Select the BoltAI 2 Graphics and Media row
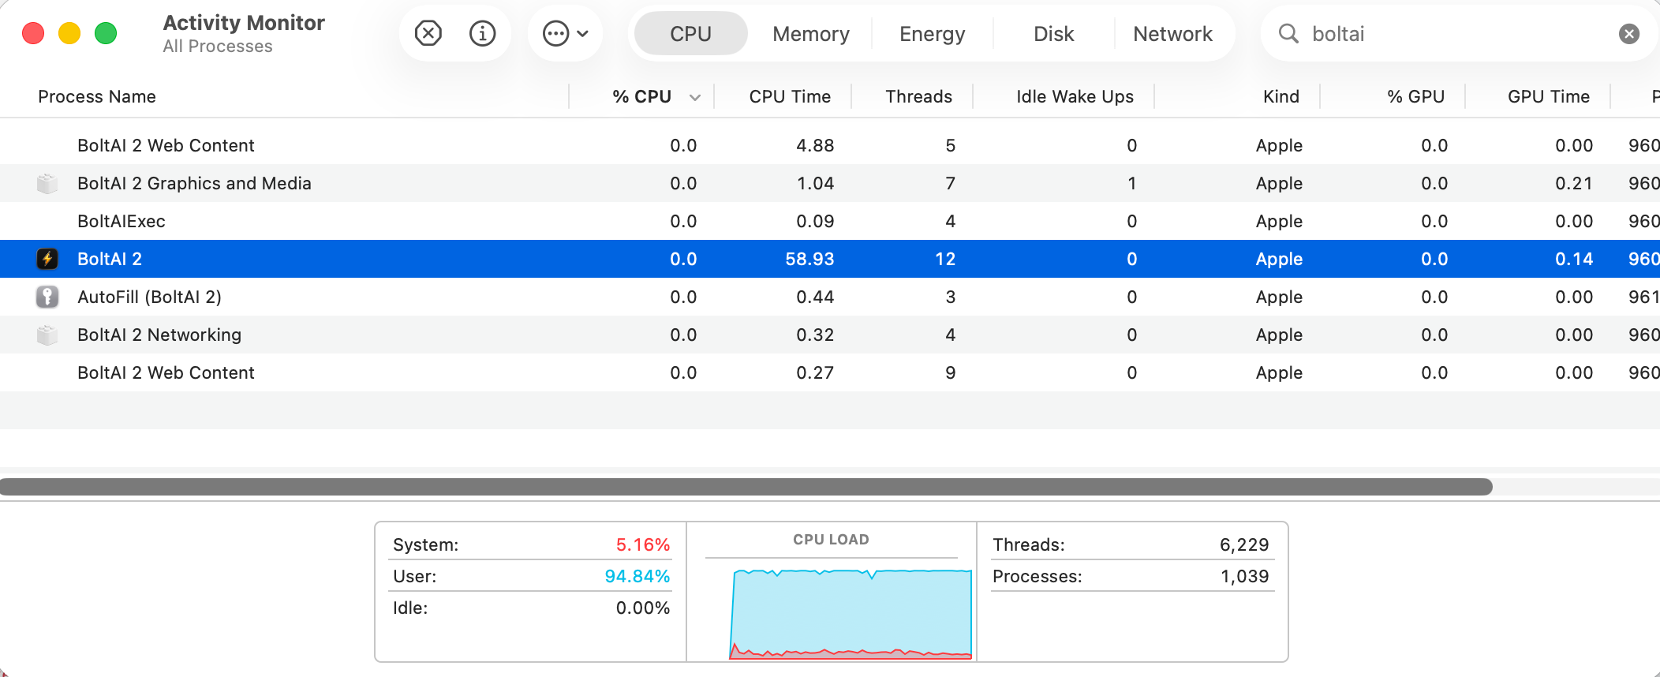 point(830,183)
